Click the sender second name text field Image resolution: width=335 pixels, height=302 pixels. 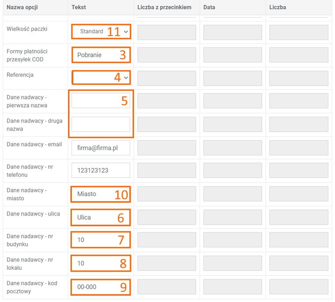tap(101, 124)
